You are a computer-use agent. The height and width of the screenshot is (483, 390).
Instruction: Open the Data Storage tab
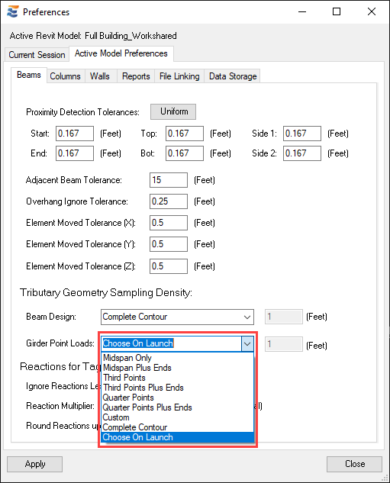pos(233,76)
